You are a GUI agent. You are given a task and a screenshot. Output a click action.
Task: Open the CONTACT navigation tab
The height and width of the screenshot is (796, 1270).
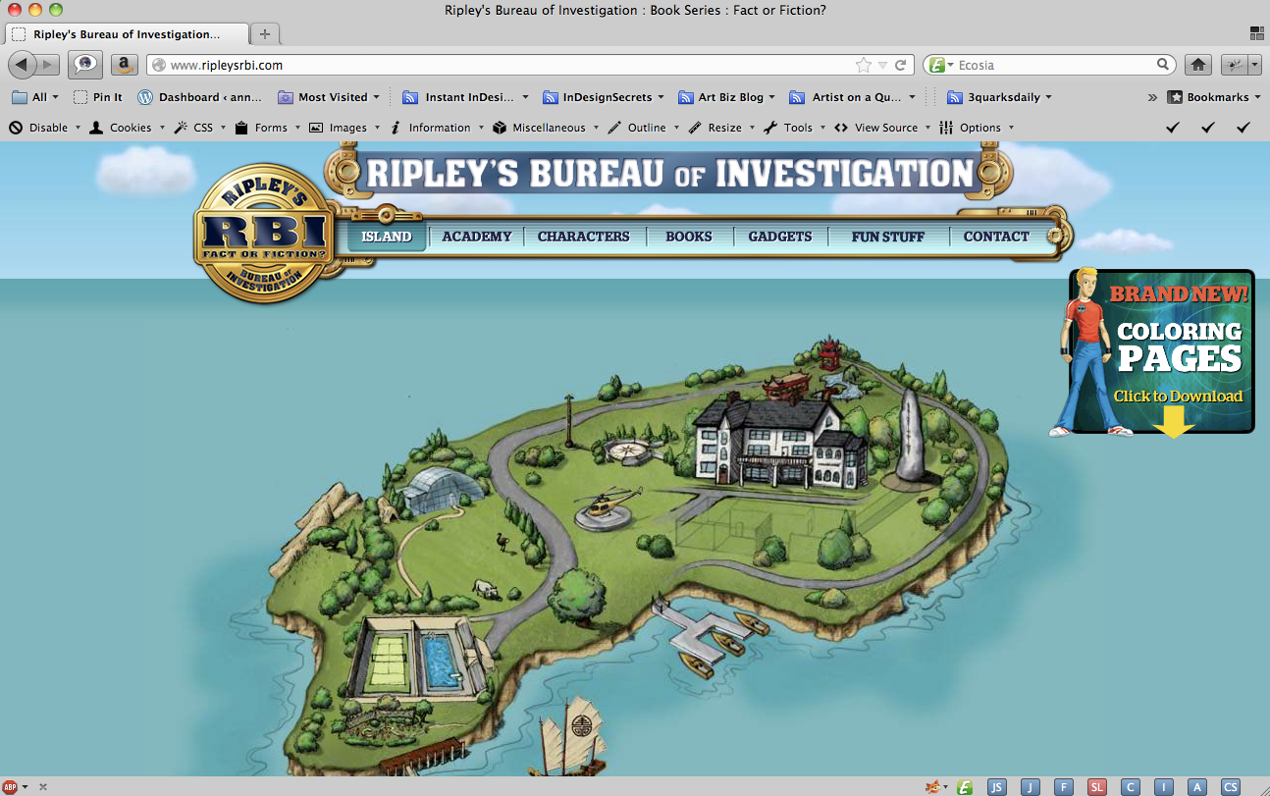coord(996,237)
